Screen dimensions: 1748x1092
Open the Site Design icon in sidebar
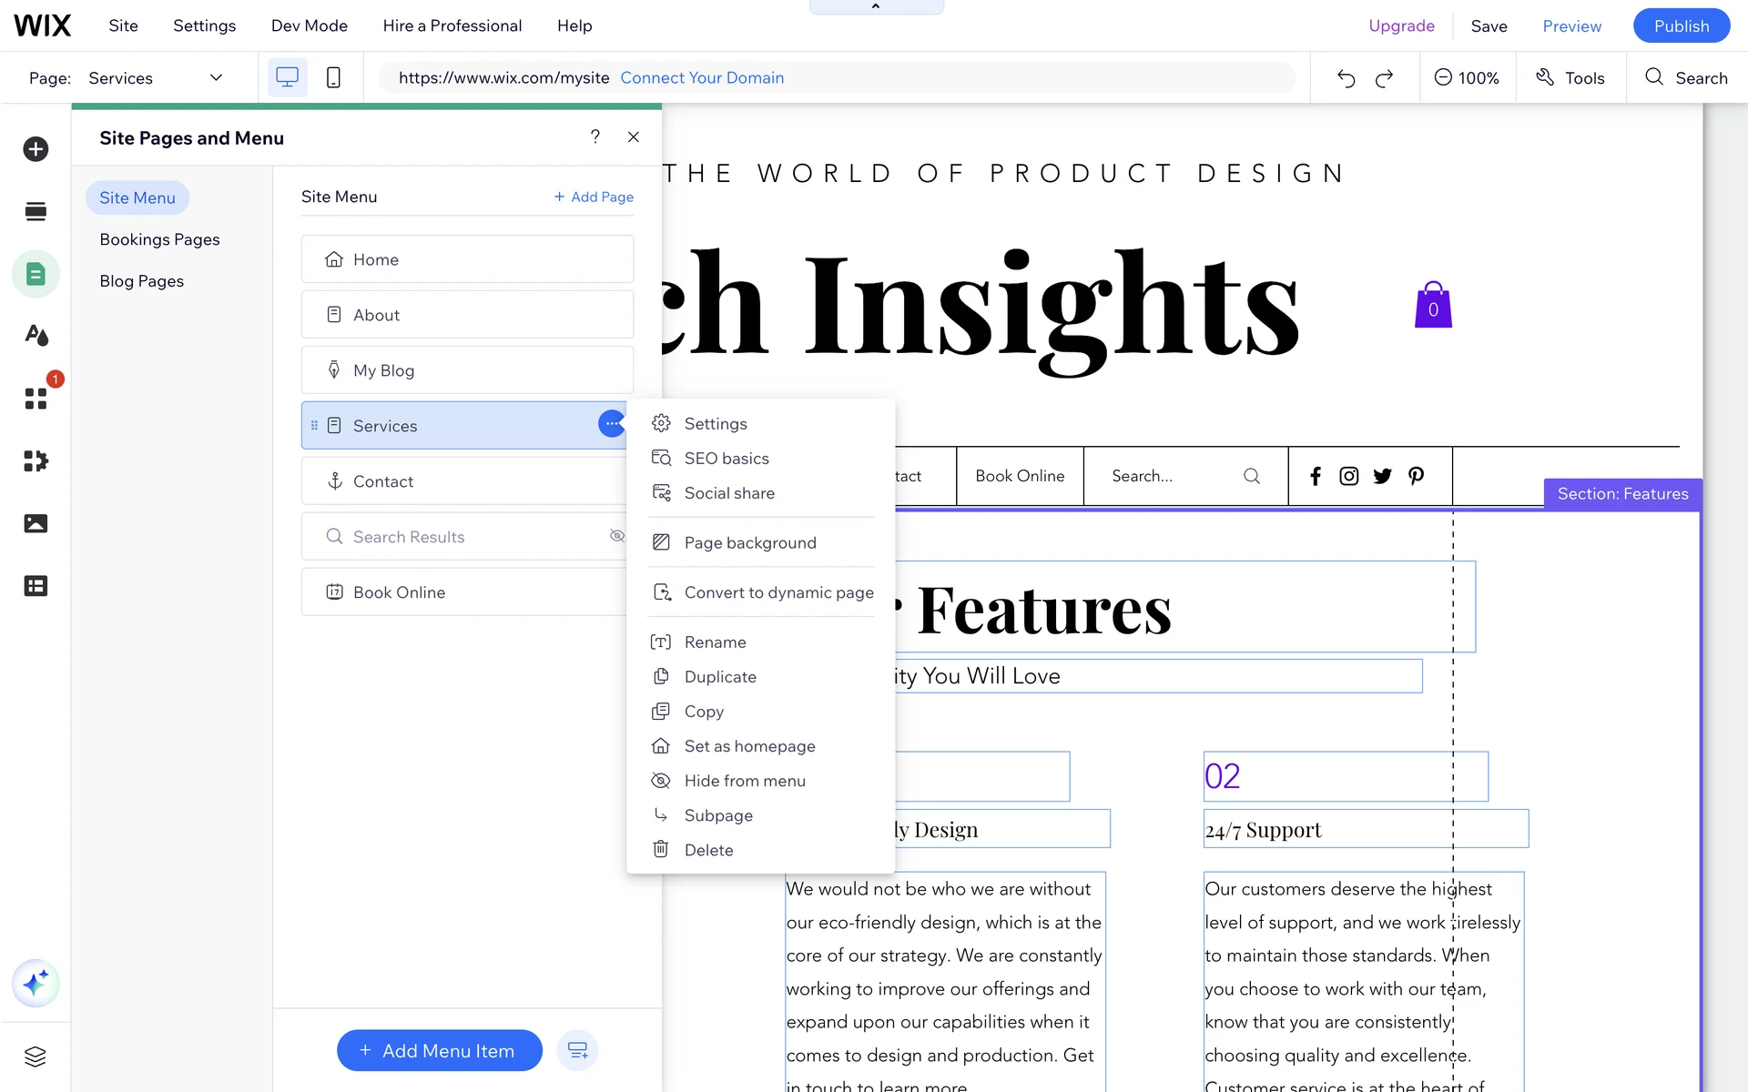36,336
